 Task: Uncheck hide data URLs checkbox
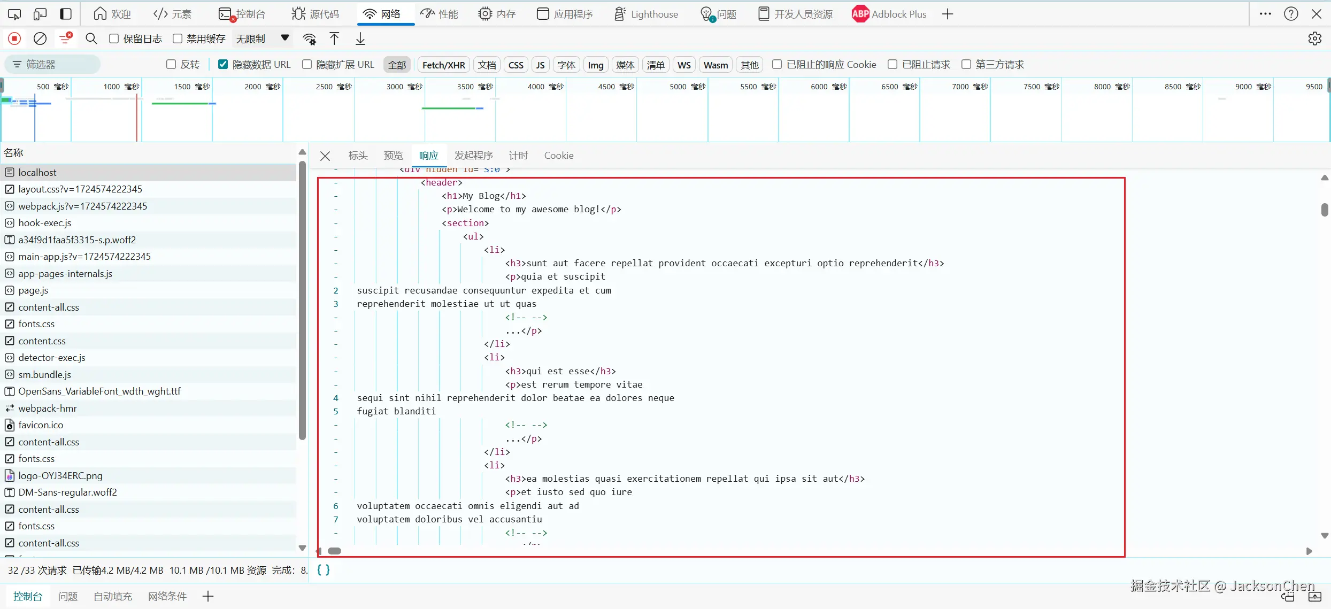223,64
